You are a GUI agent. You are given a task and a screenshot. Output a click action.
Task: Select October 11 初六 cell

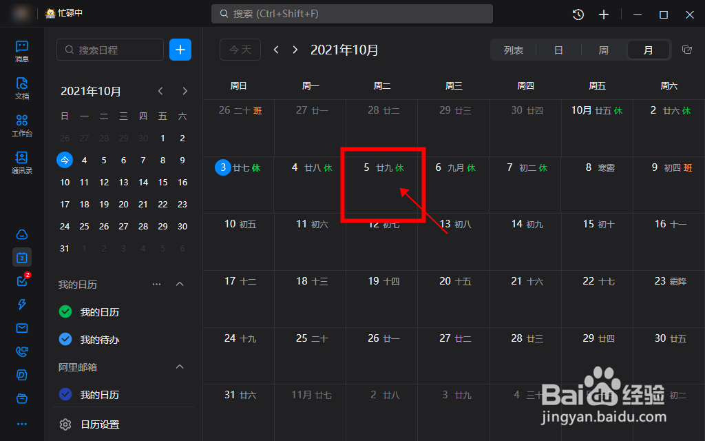click(311, 242)
